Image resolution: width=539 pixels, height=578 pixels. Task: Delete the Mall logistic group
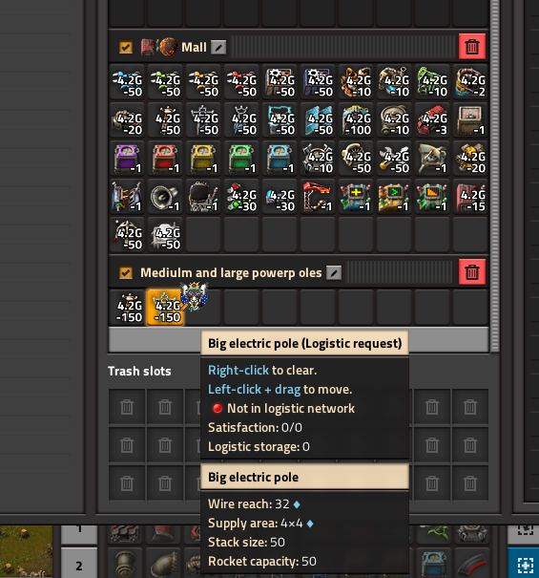(472, 47)
